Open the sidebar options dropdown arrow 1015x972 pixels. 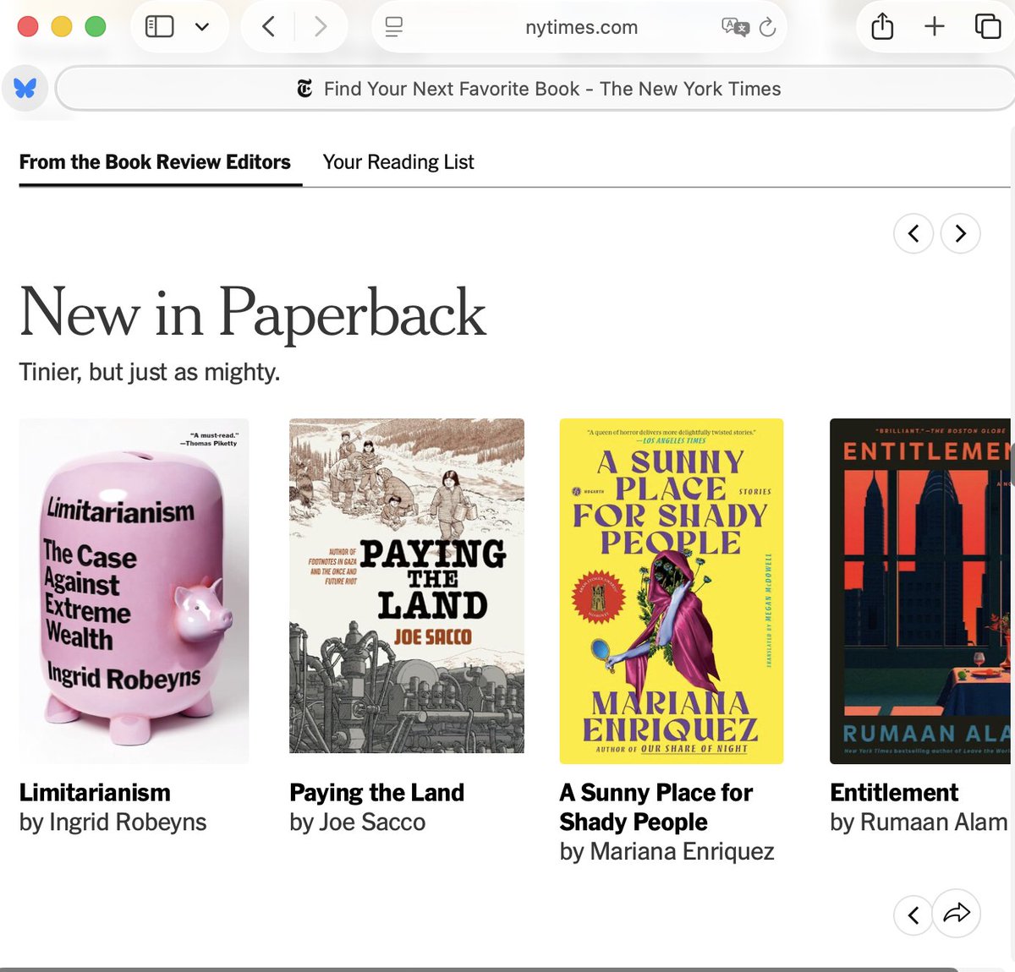pos(202,27)
